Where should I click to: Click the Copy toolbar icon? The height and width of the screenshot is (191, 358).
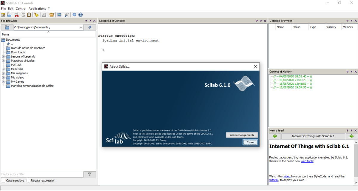tap(23, 15)
